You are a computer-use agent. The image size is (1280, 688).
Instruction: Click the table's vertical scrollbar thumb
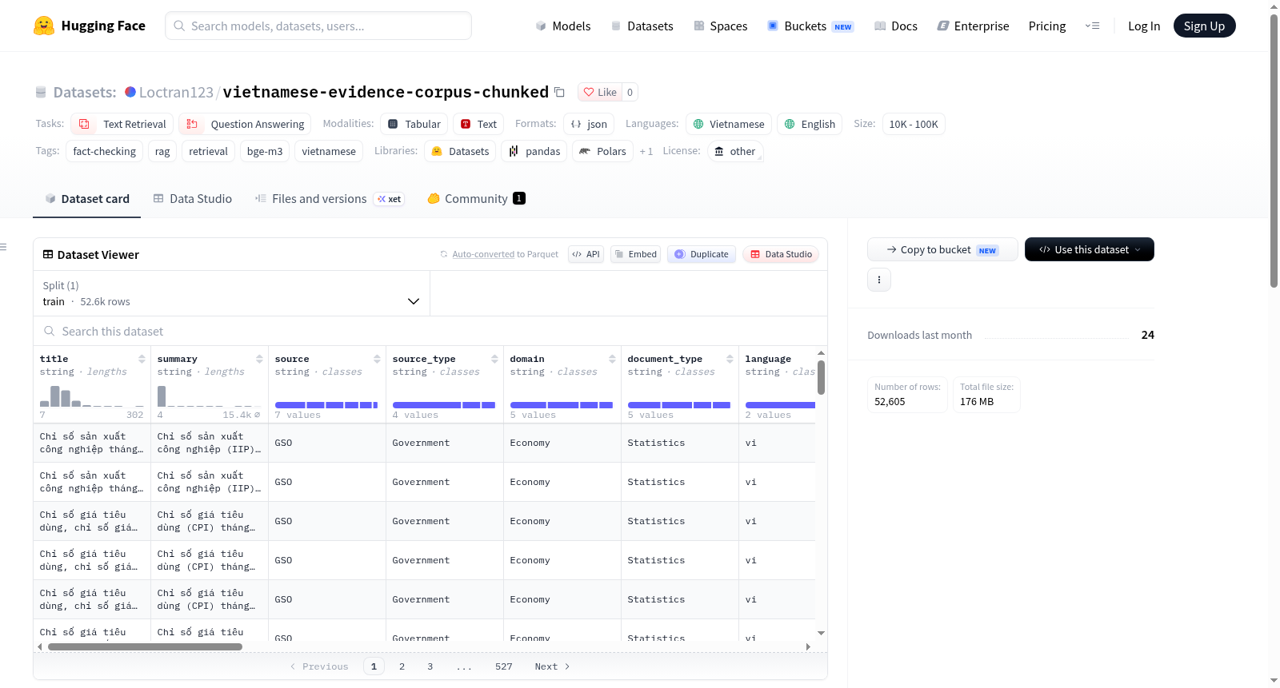click(x=821, y=377)
